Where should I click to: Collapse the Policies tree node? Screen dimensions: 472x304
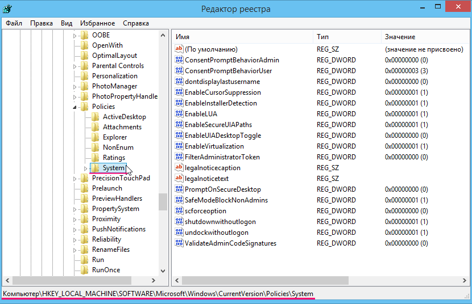[x=74, y=107]
